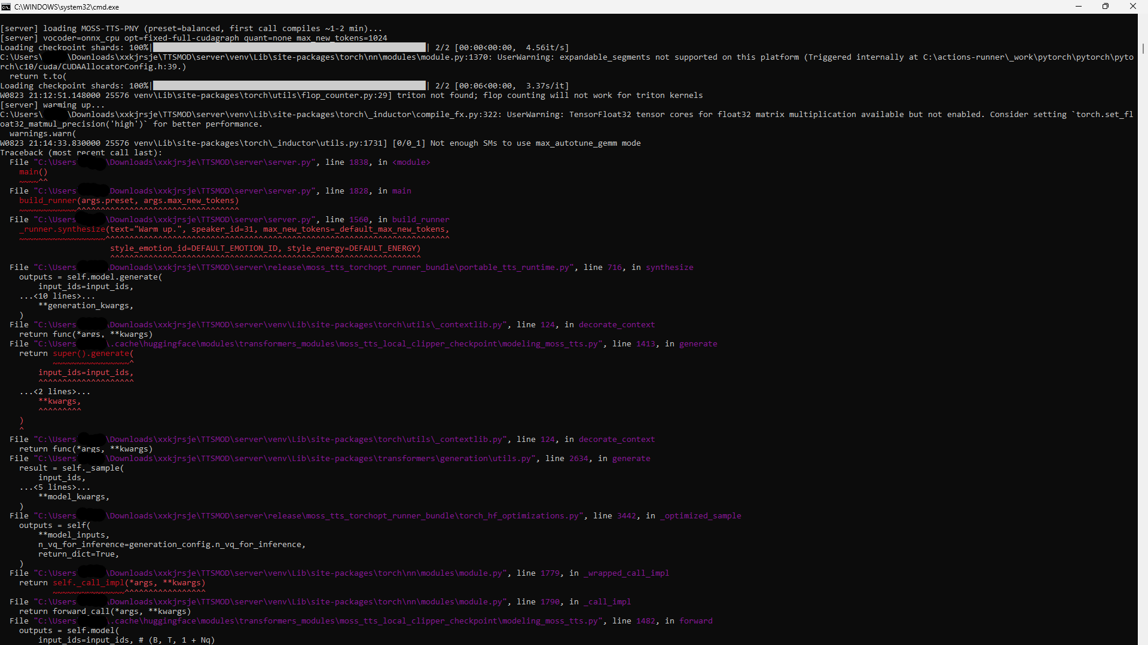1148x645 pixels.
Task: Click 'style_emotion_id=DEFAULT_EMOTION_ID' red line
Action: [265, 248]
